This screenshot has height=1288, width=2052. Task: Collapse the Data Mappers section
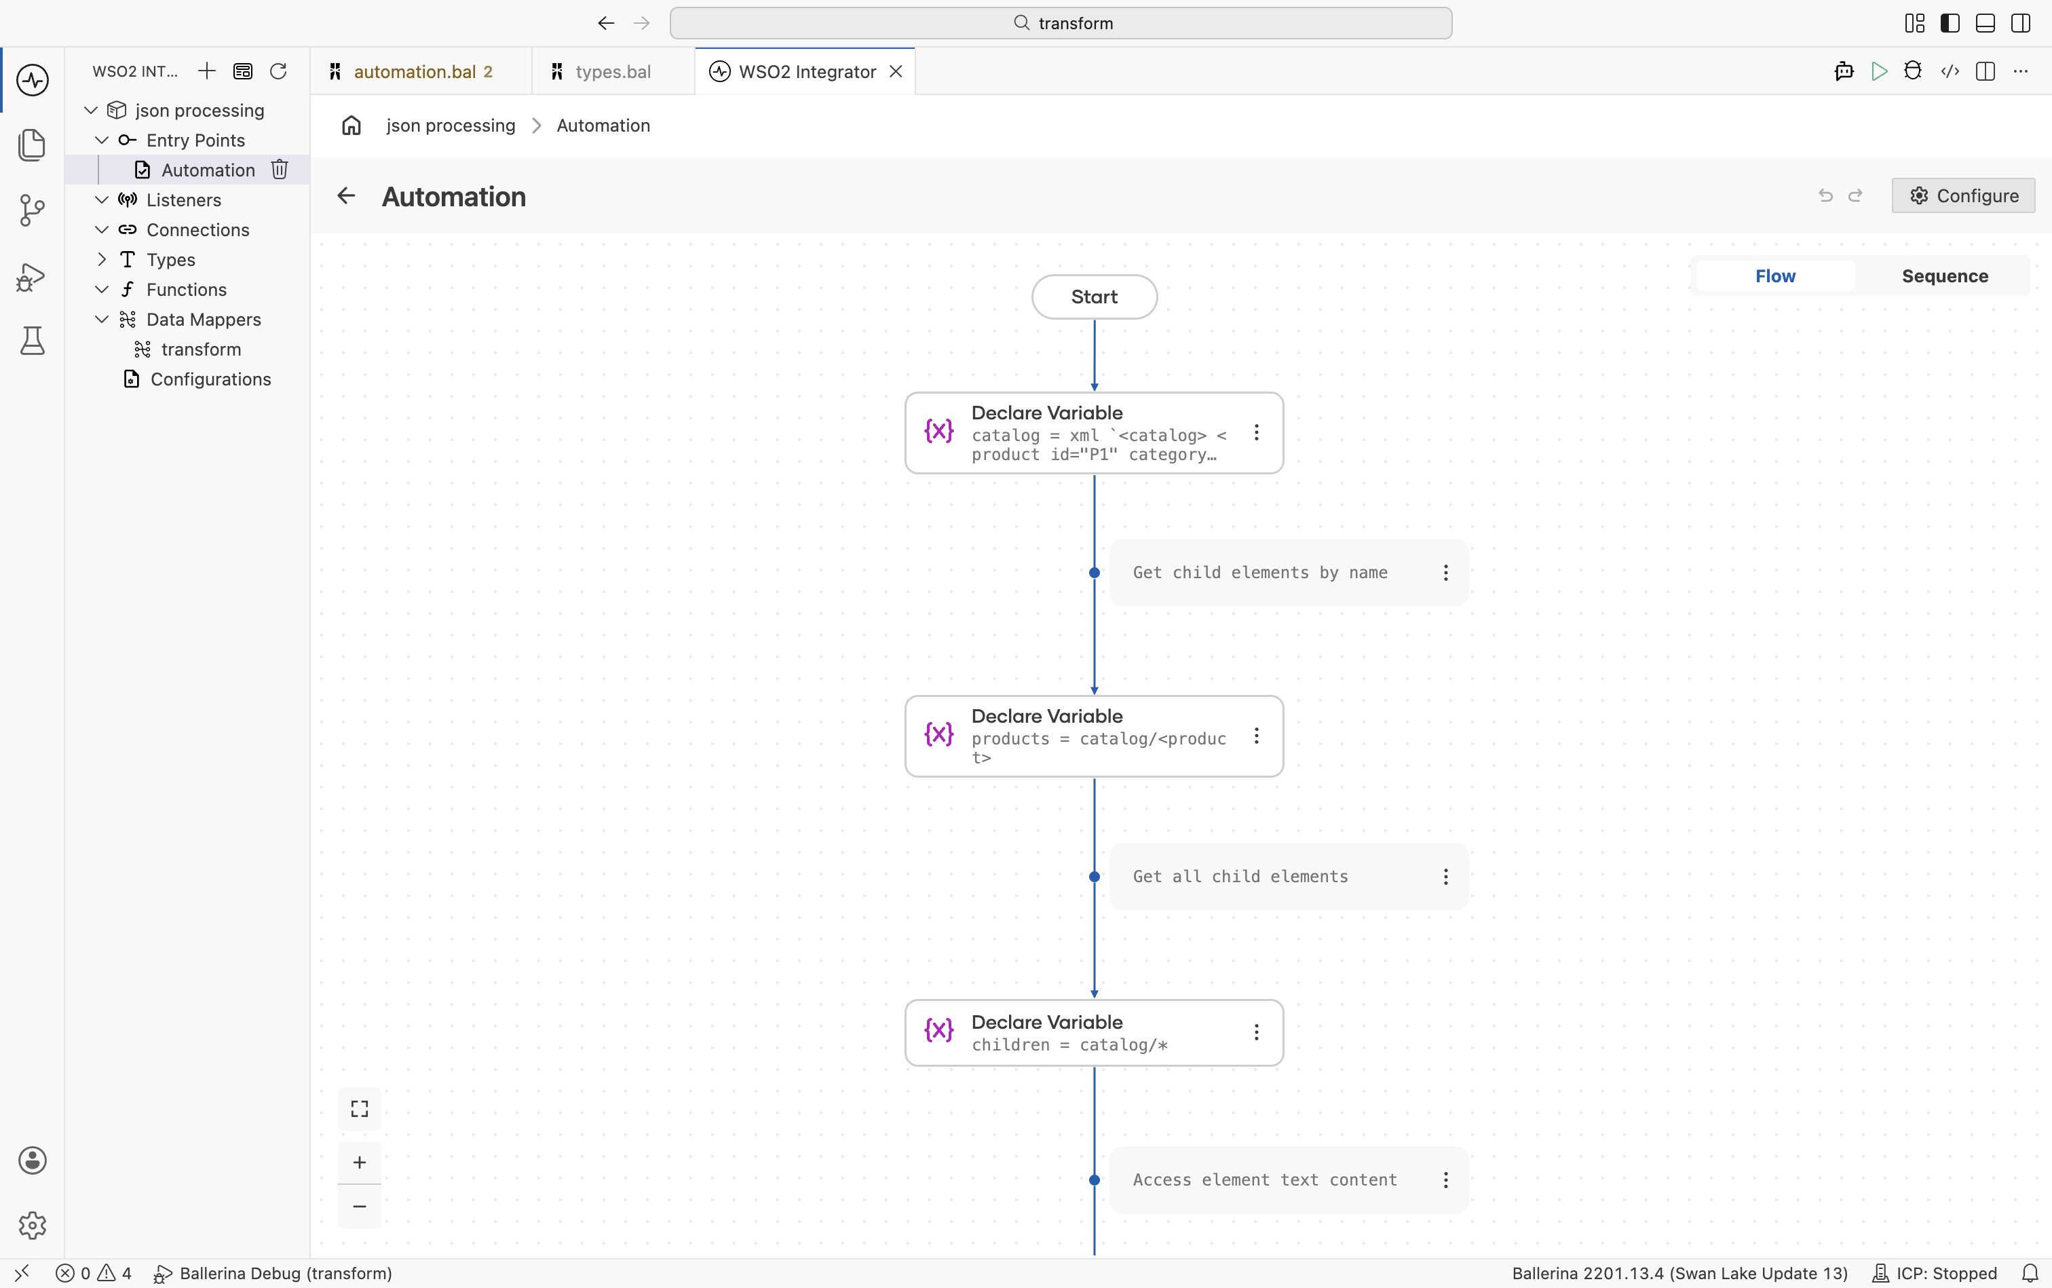[x=101, y=320]
